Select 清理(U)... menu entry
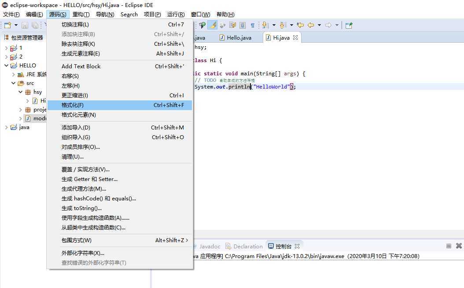This screenshot has width=464, height=288. tap(120, 157)
